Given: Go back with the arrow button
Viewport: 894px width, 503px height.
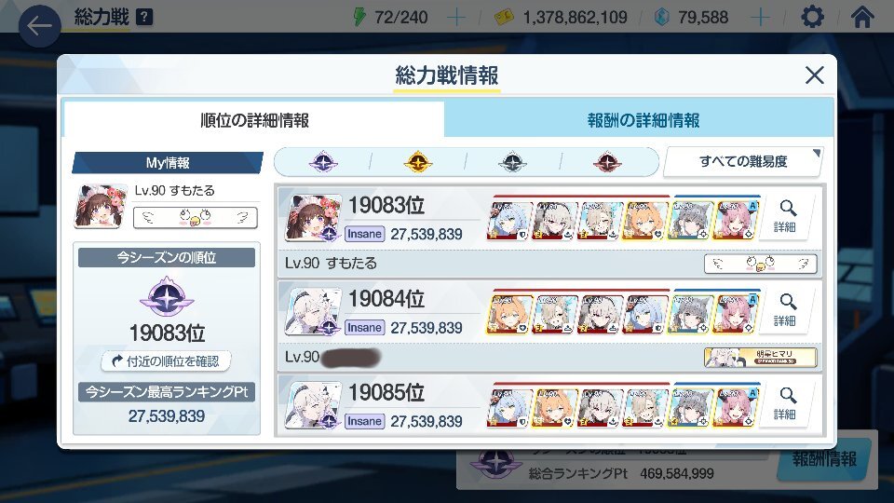Looking at the screenshot, I should 39,26.
